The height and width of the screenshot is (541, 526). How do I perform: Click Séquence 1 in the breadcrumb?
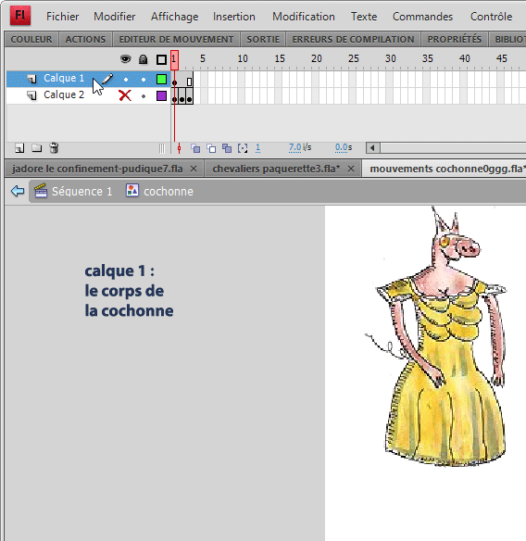point(81,191)
